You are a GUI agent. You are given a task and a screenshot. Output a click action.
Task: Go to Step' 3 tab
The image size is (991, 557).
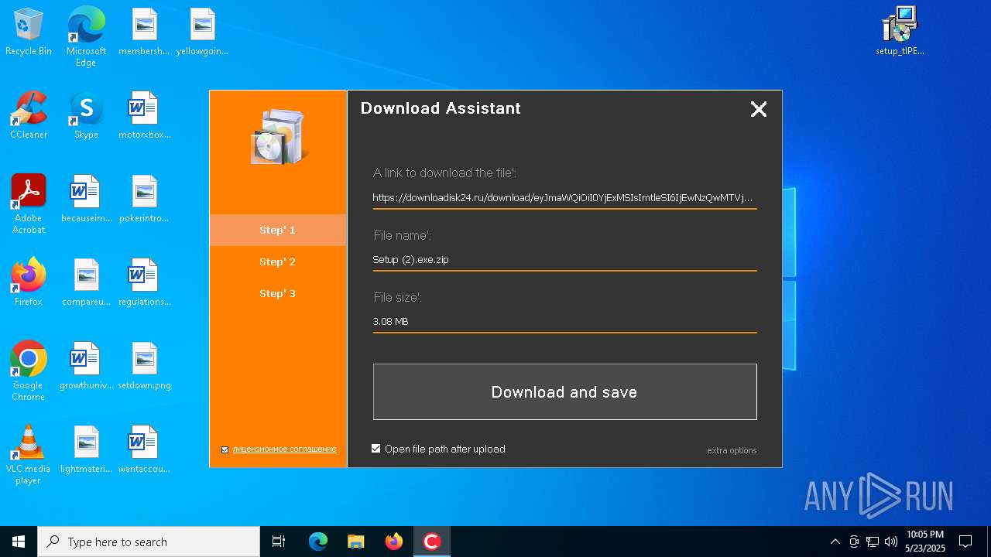(x=278, y=293)
